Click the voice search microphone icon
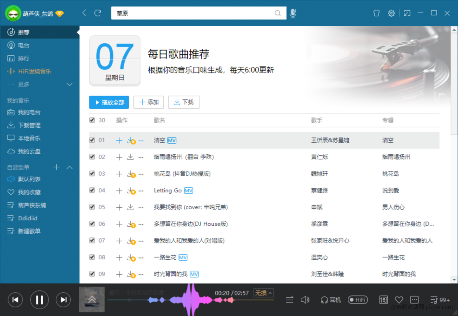Image resolution: width=458 pixels, height=316 pixels. (x=293, y=13)
